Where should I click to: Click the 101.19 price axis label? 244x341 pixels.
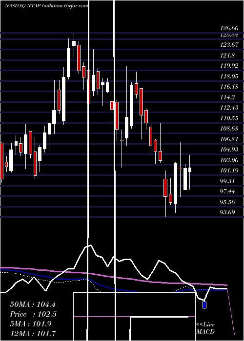pyautogui.click(x=229, y=170)
